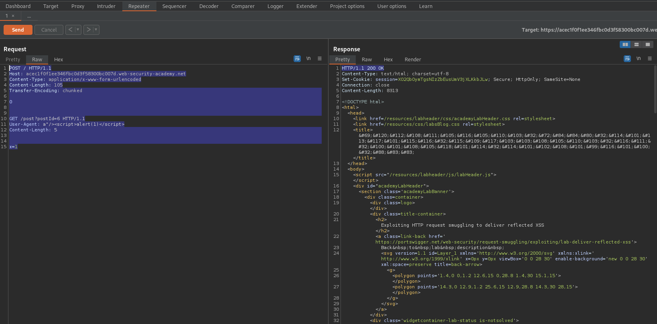Viewport: 657px width, 324px height.
Task: Click the 'Exploiting HTTP request smuggling' h2 text
Action: tap(462, 225)
